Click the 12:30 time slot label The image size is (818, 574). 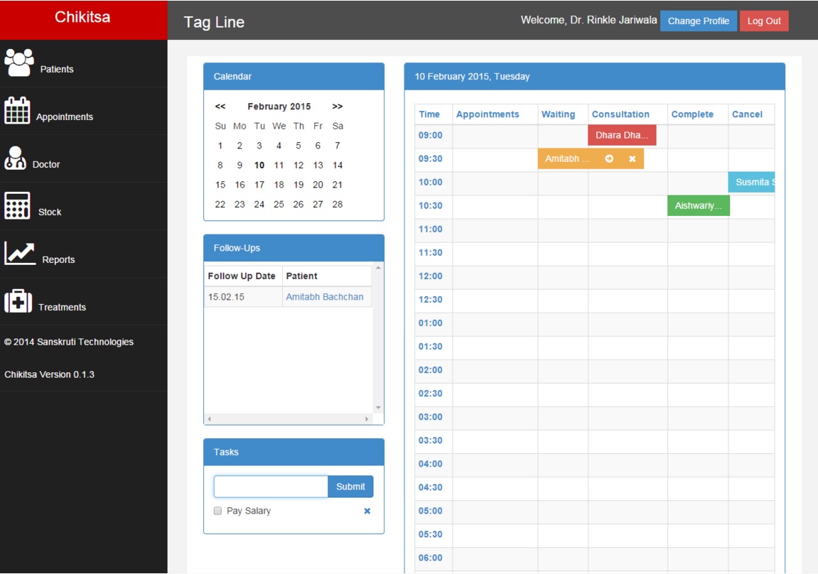click(431, 299)
